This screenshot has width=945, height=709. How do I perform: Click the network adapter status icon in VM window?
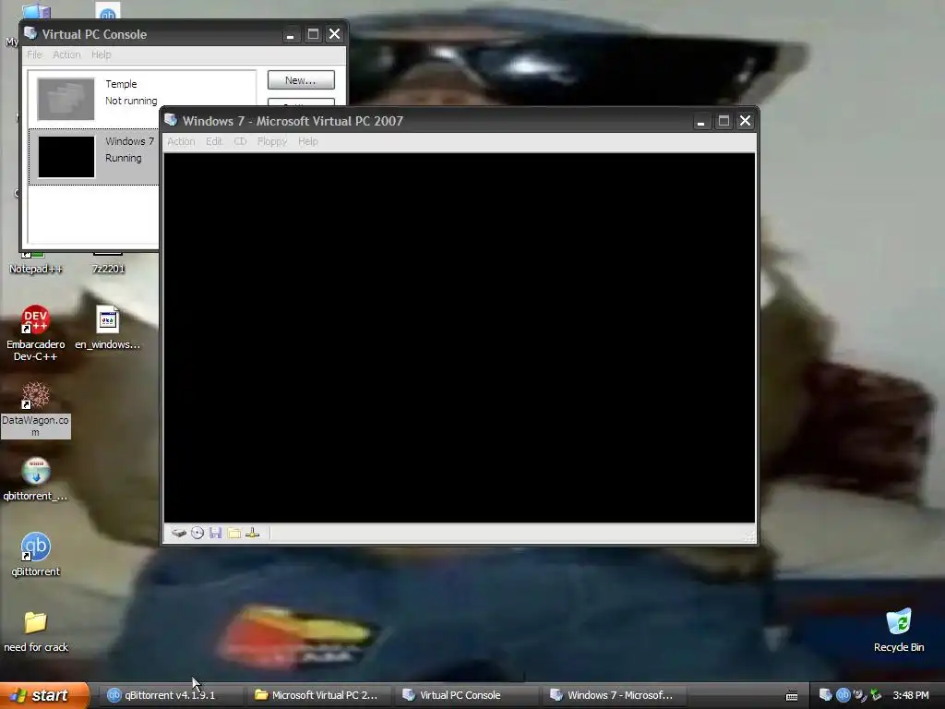coord(253,533)
